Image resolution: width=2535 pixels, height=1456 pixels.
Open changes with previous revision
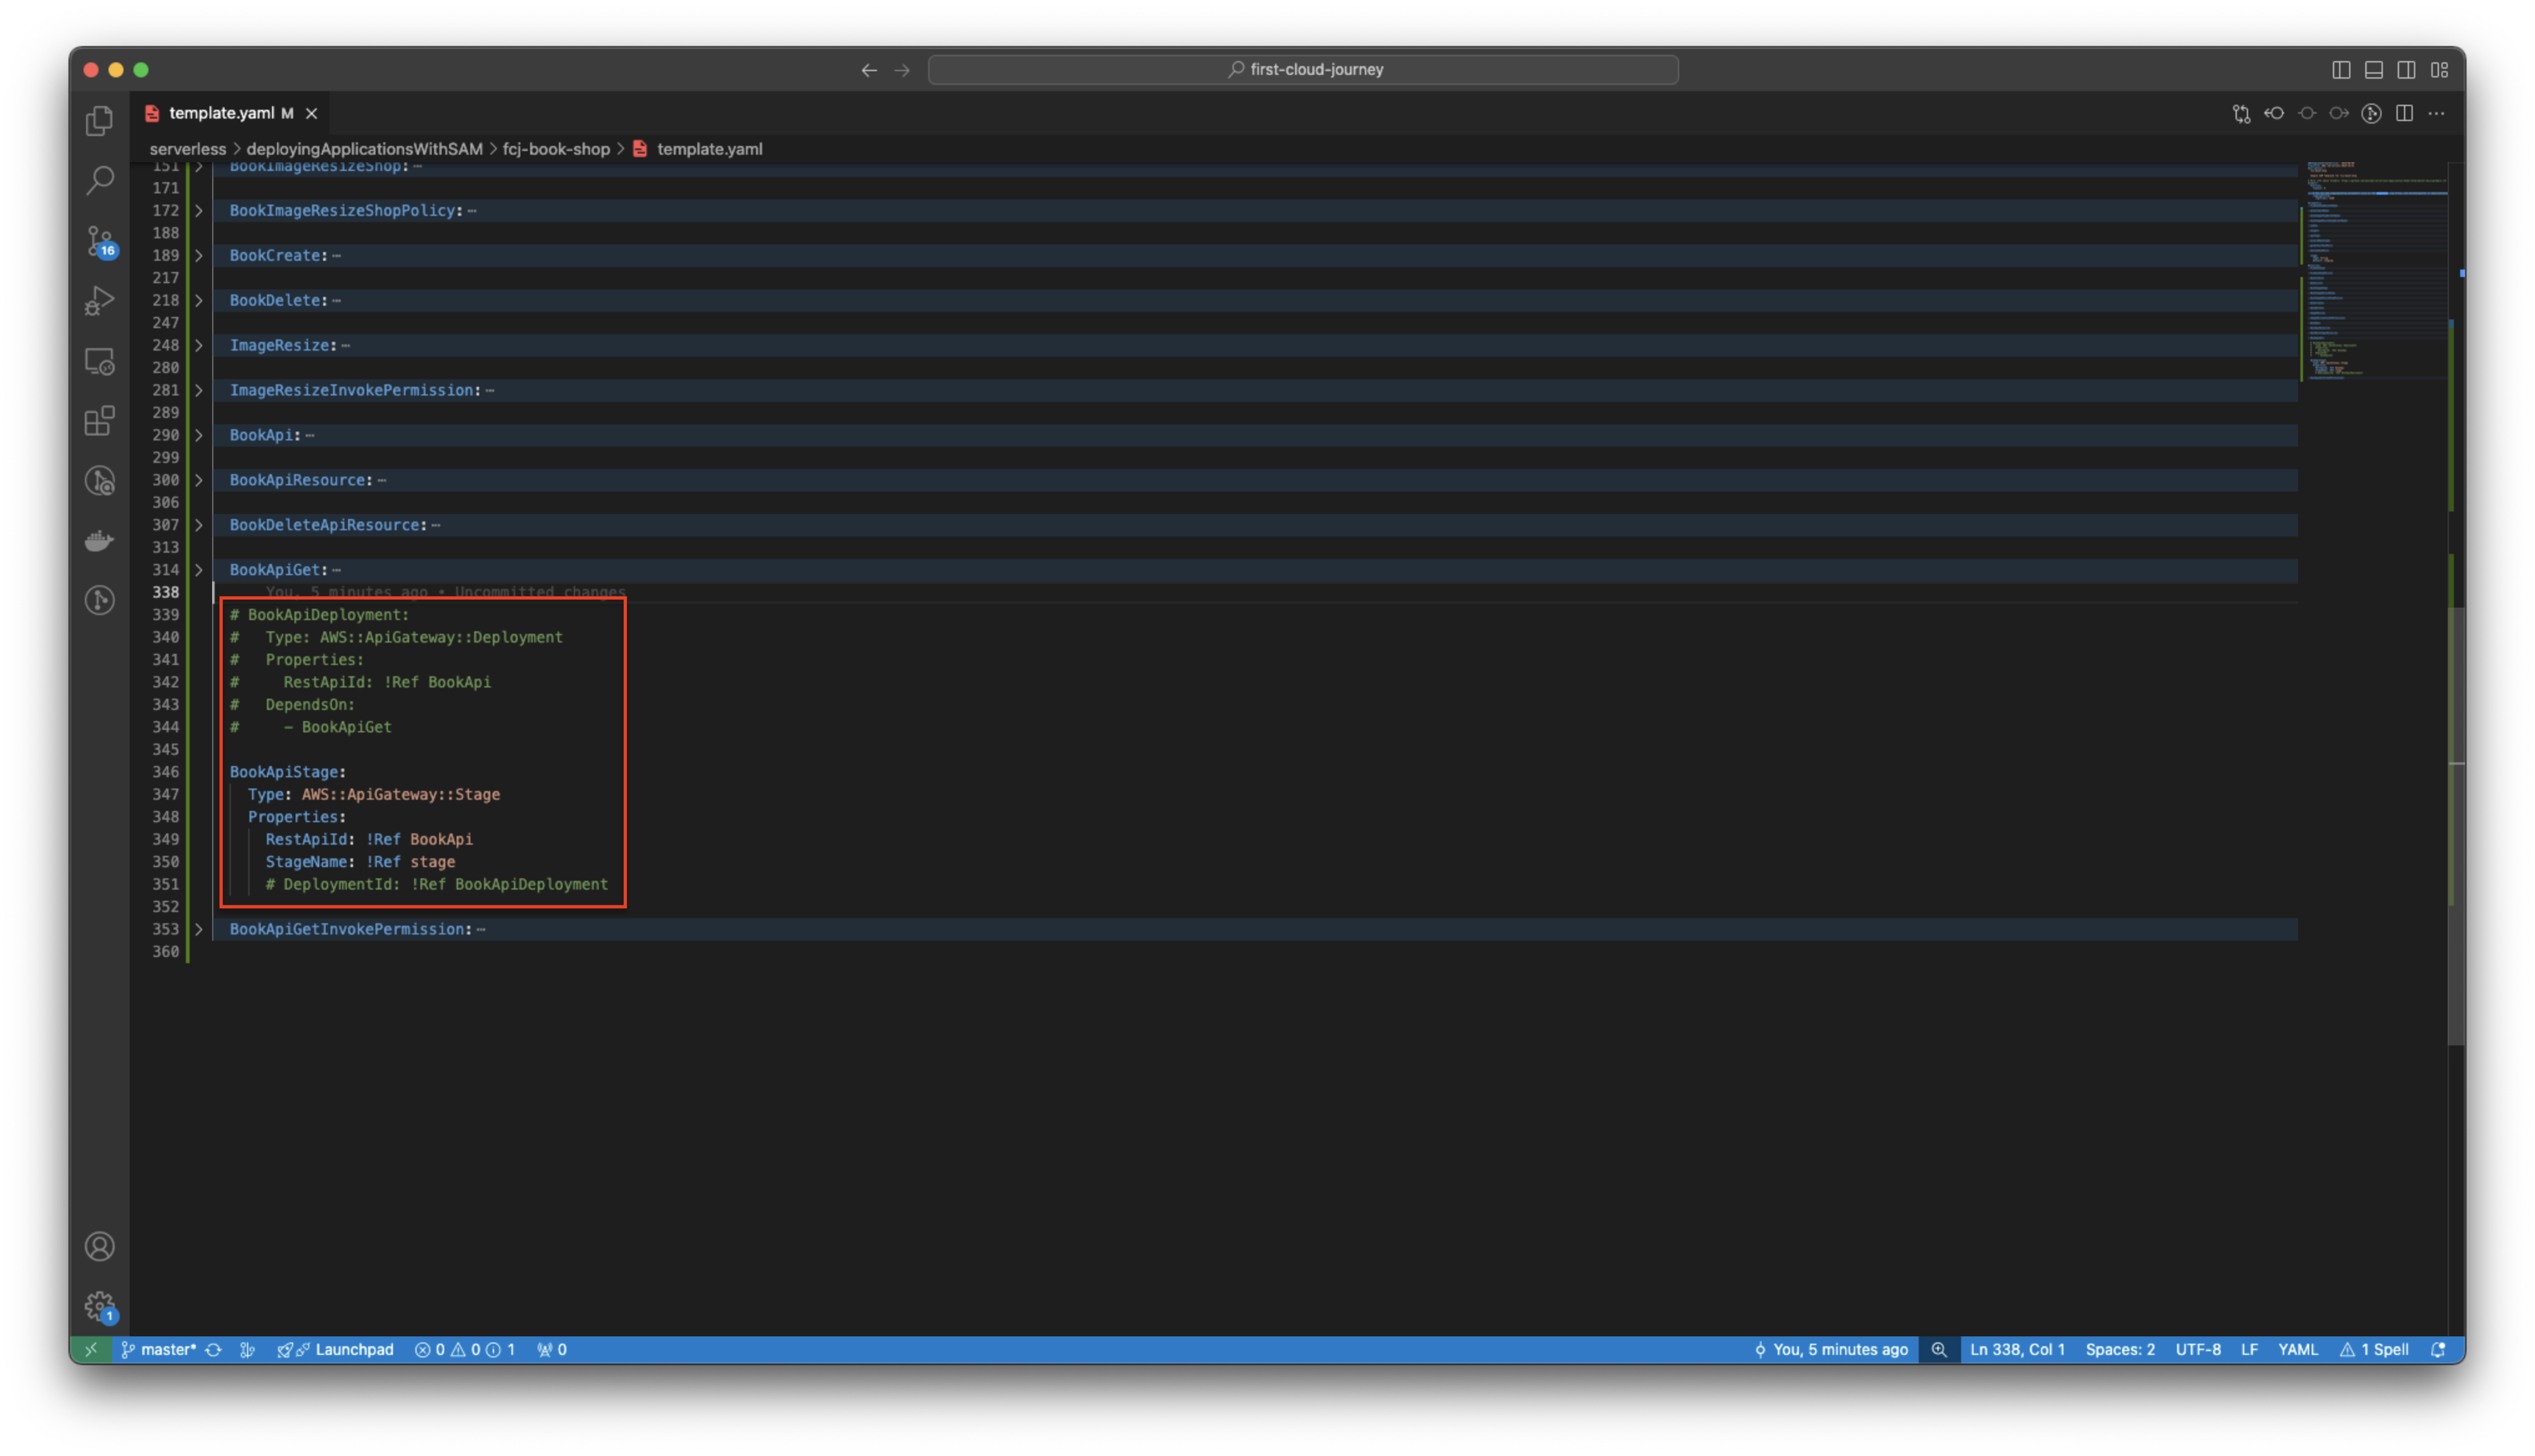[x=2274, y=113]
